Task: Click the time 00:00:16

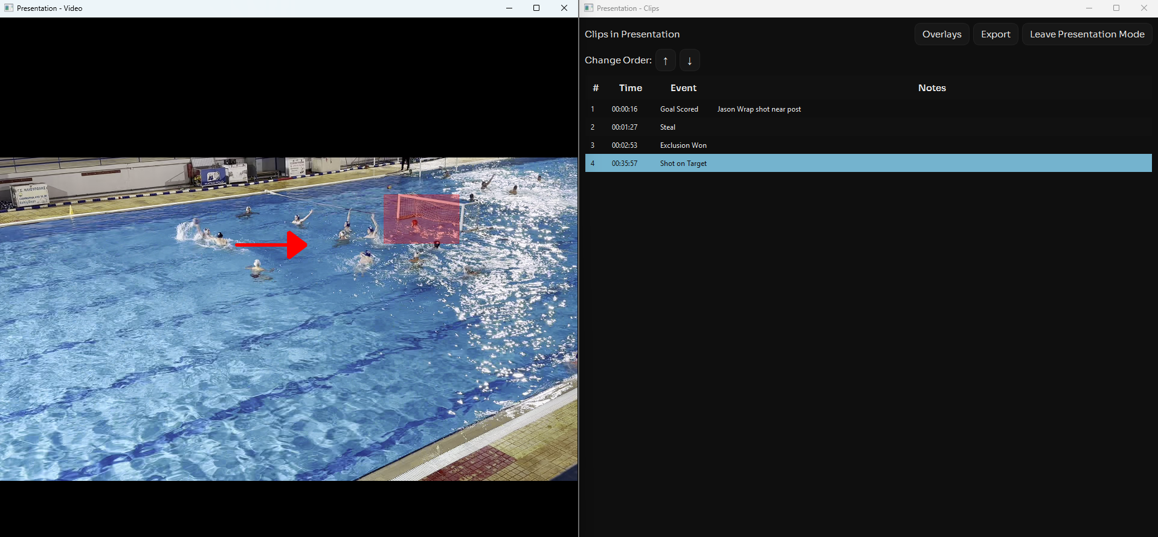Action: [624, 109]
